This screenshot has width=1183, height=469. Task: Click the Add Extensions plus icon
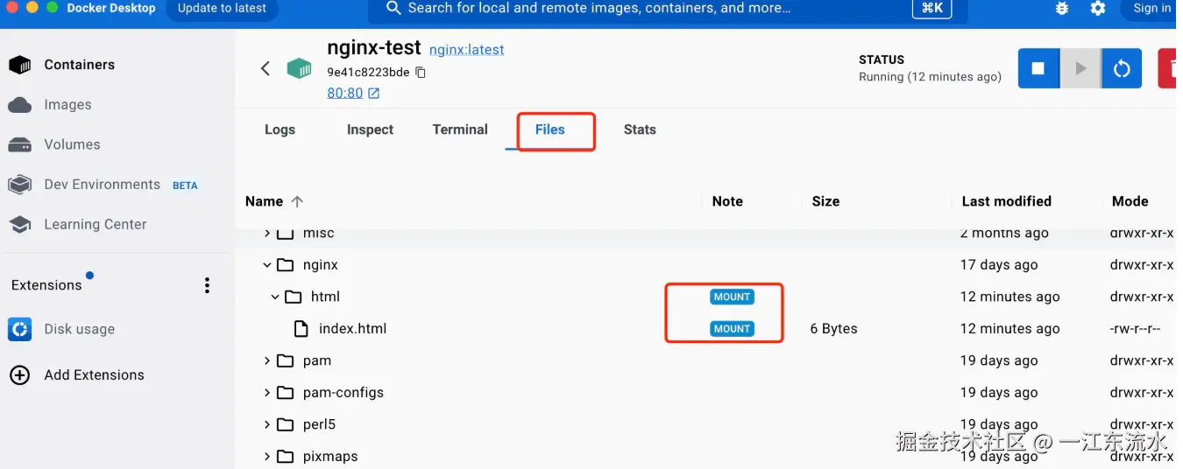[x=19, y=375]
